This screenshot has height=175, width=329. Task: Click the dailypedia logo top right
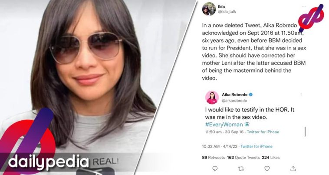[x=311, y=18]
